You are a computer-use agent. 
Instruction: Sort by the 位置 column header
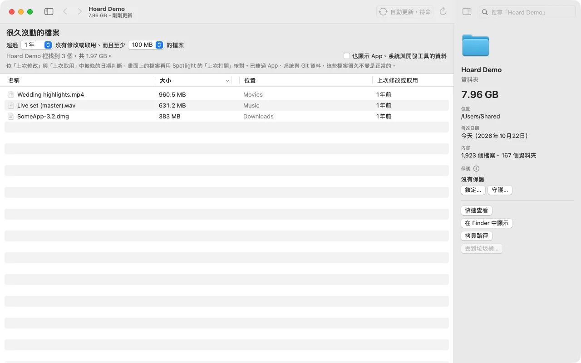coord(250,80)
